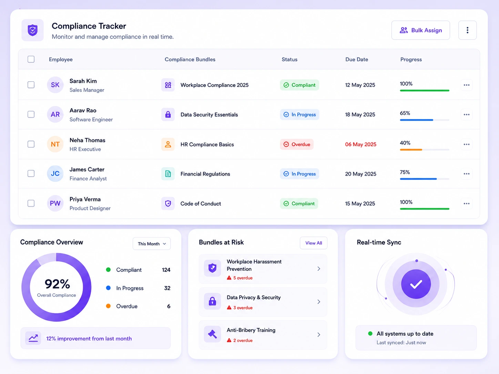Click the In Progress badge for Aarav Rao

click(299, 114)
